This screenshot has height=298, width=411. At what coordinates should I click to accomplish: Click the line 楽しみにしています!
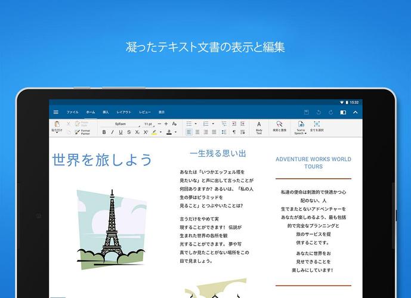click(x=313, y=270)
